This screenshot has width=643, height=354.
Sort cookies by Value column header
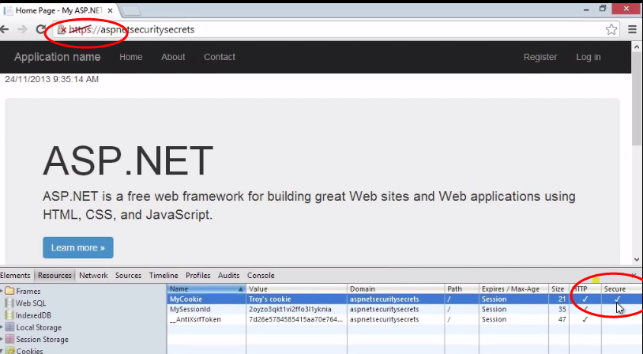point(296,288)
